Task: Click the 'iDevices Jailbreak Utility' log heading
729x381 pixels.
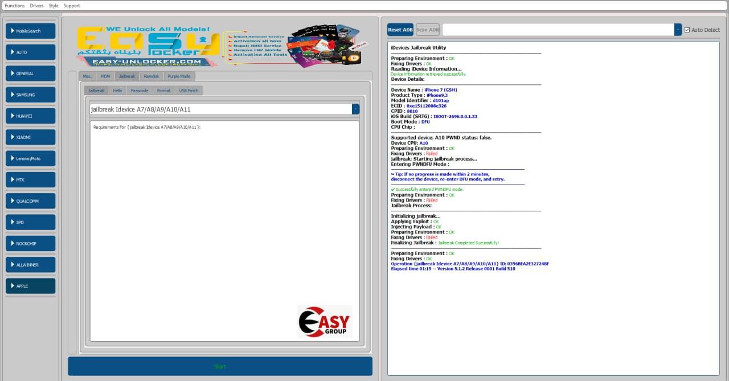Action: point(419,48)
